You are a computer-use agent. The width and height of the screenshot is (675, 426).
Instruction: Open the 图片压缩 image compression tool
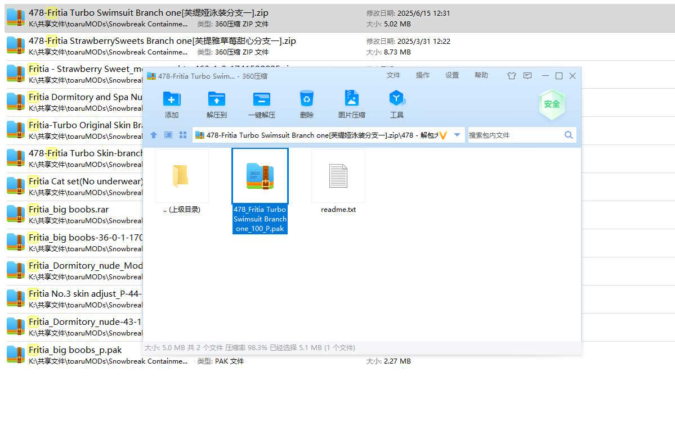point(352,99)
